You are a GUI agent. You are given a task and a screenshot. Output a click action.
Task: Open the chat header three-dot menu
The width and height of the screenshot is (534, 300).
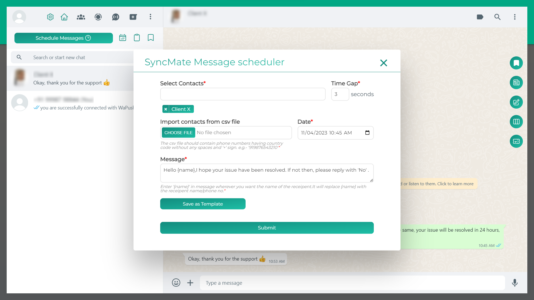pos(515,17)
